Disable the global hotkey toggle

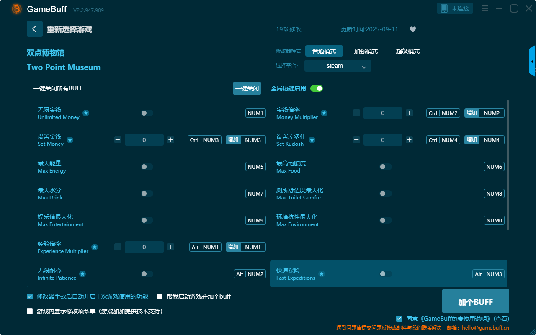317,88
